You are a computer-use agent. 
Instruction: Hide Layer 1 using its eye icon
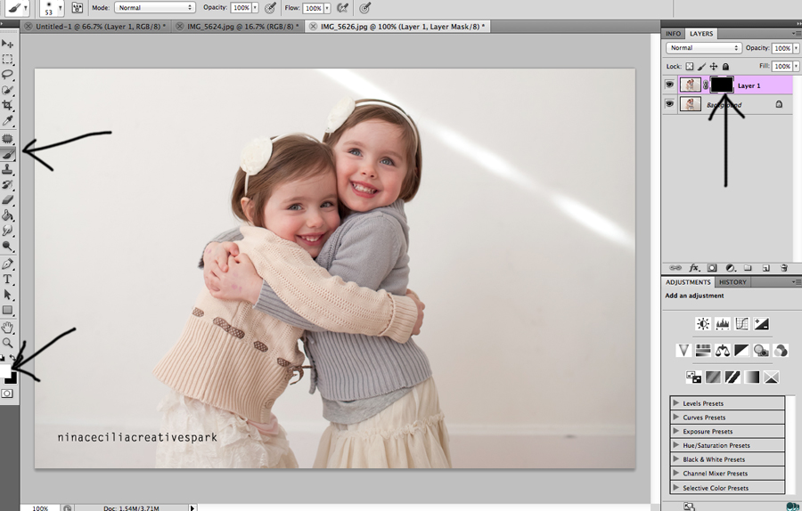click(x=670, y=85)
